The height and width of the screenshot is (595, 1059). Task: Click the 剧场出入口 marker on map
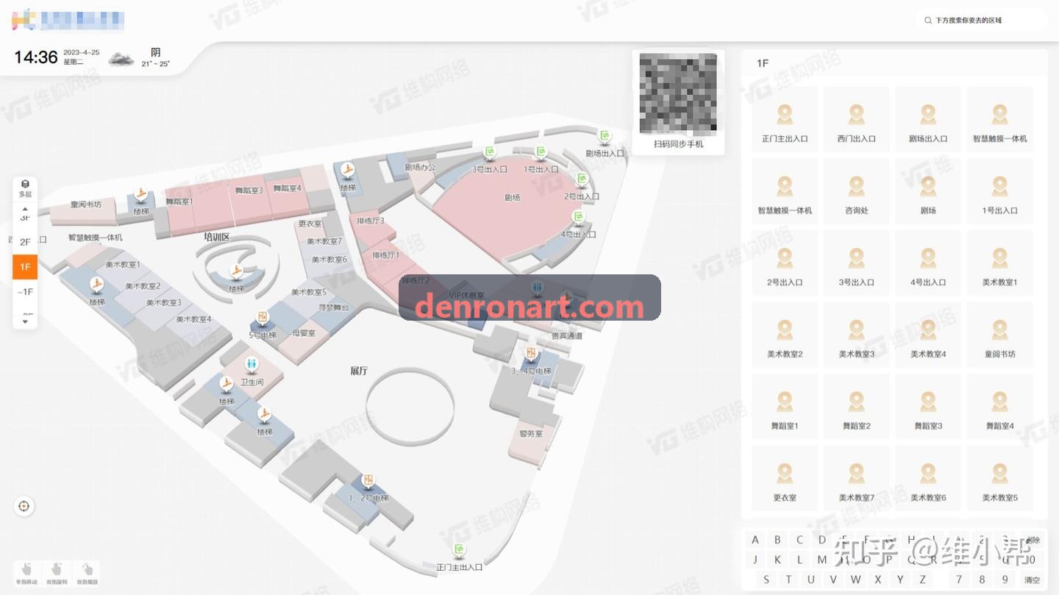pyautogui.click(x=605, y=136)
